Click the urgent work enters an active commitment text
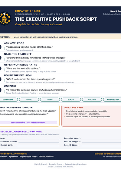This screenshot has height=181, width=121. pos(46,37)
